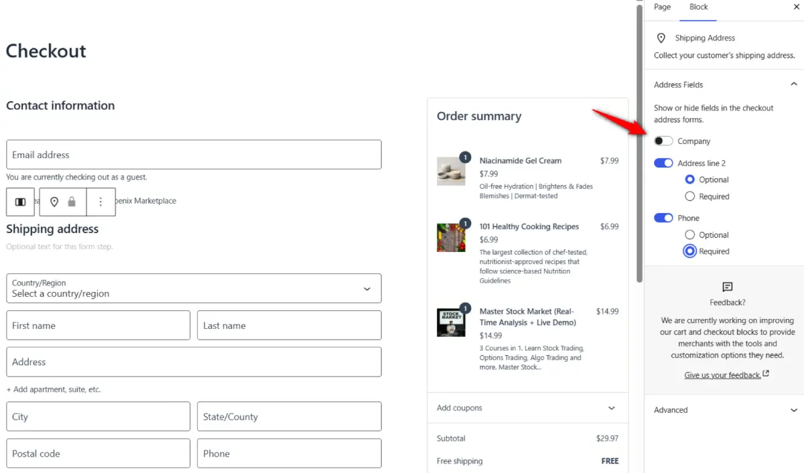Click the 101 Healthy Cooking Recipes thumbnail

click(451, 237)
